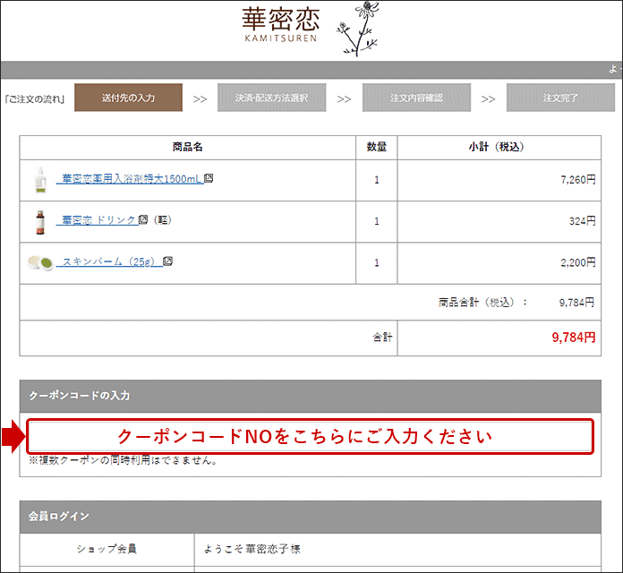Click the coupon code input field
The width and height of the screenshot is (623, 573).
click(x=310, y=436)
